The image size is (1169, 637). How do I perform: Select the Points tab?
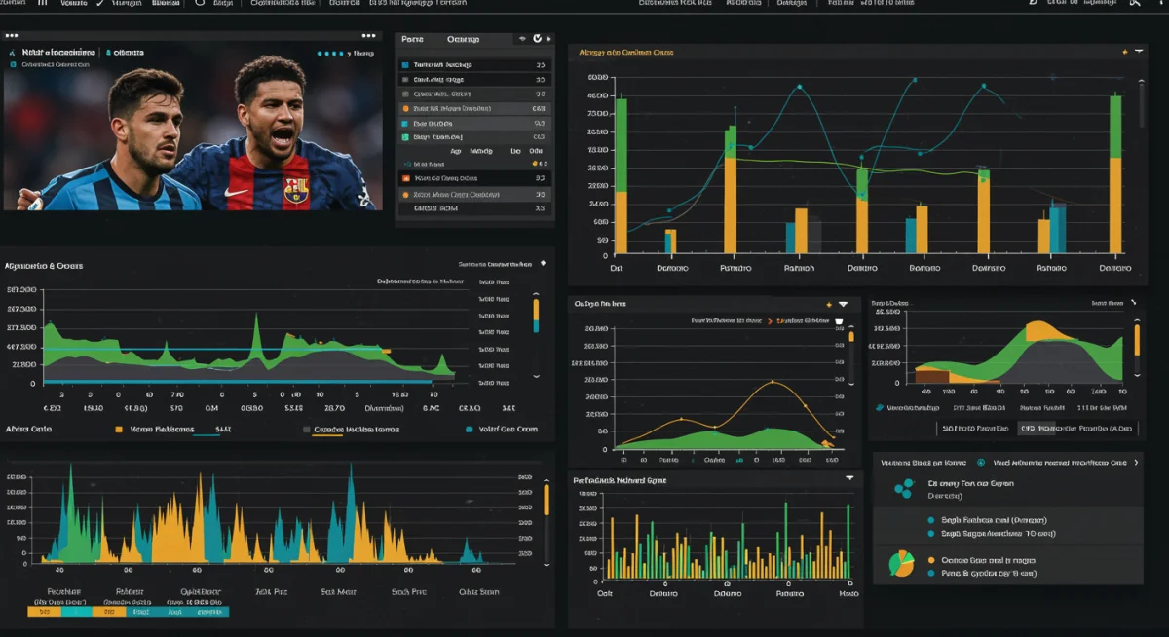click(414, 39)
